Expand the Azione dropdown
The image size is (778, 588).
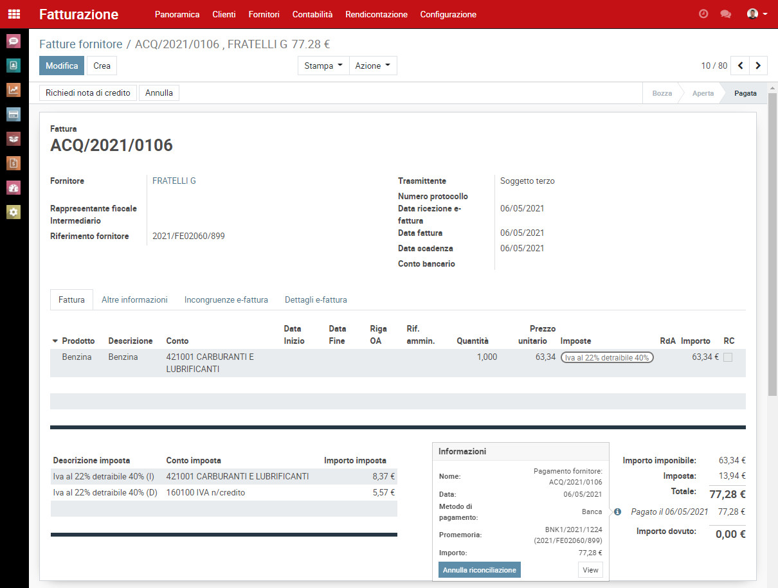373,66
